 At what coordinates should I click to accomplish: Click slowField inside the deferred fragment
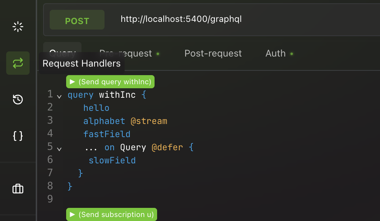[x=112, y=160]
